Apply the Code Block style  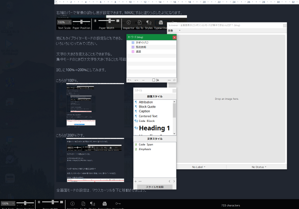coord(153,121)
